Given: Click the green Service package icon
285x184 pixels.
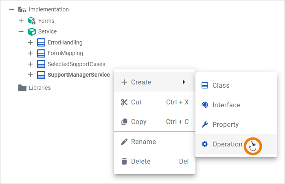Looking at the screenshot, I should (x=32, y=31).
